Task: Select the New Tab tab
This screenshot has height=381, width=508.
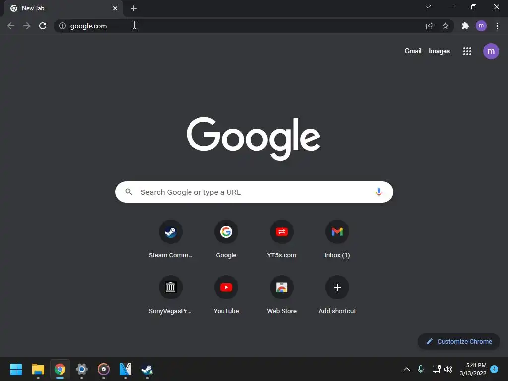Action: [63, 8]
